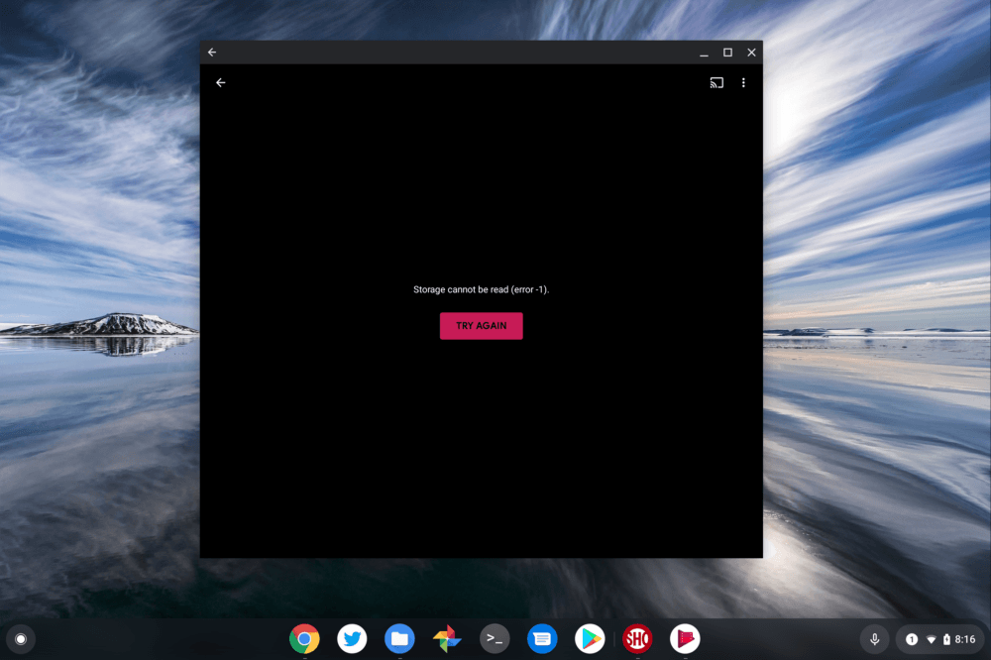The height and width of the screenshot is (660, 991).
Task: Launch the Terminal app from the shelf
Action: pos(495,639)
